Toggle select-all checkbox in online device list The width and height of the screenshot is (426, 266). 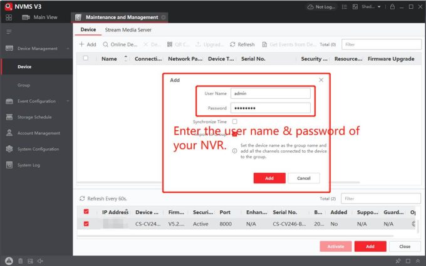[x=86, y=212]
